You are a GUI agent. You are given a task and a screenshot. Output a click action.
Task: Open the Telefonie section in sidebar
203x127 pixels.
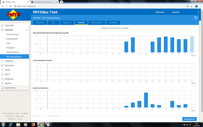[9, 61]
